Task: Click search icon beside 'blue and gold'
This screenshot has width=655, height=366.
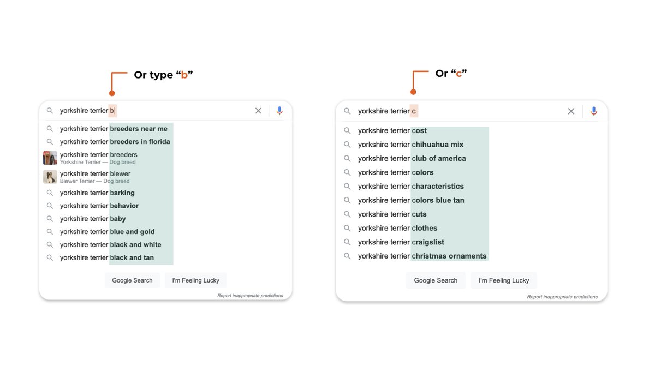Action: tap(50, 232)
